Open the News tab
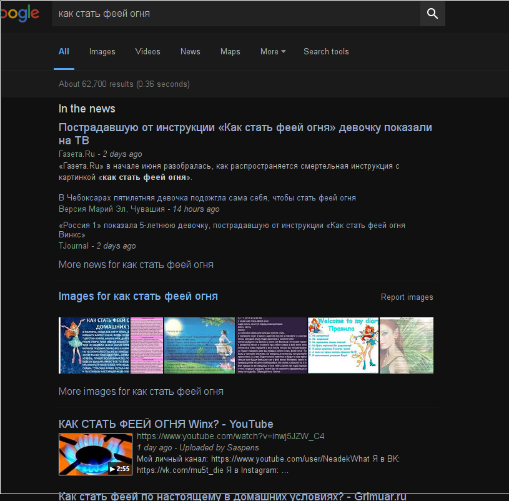The image size is (509, 501). 190,52
